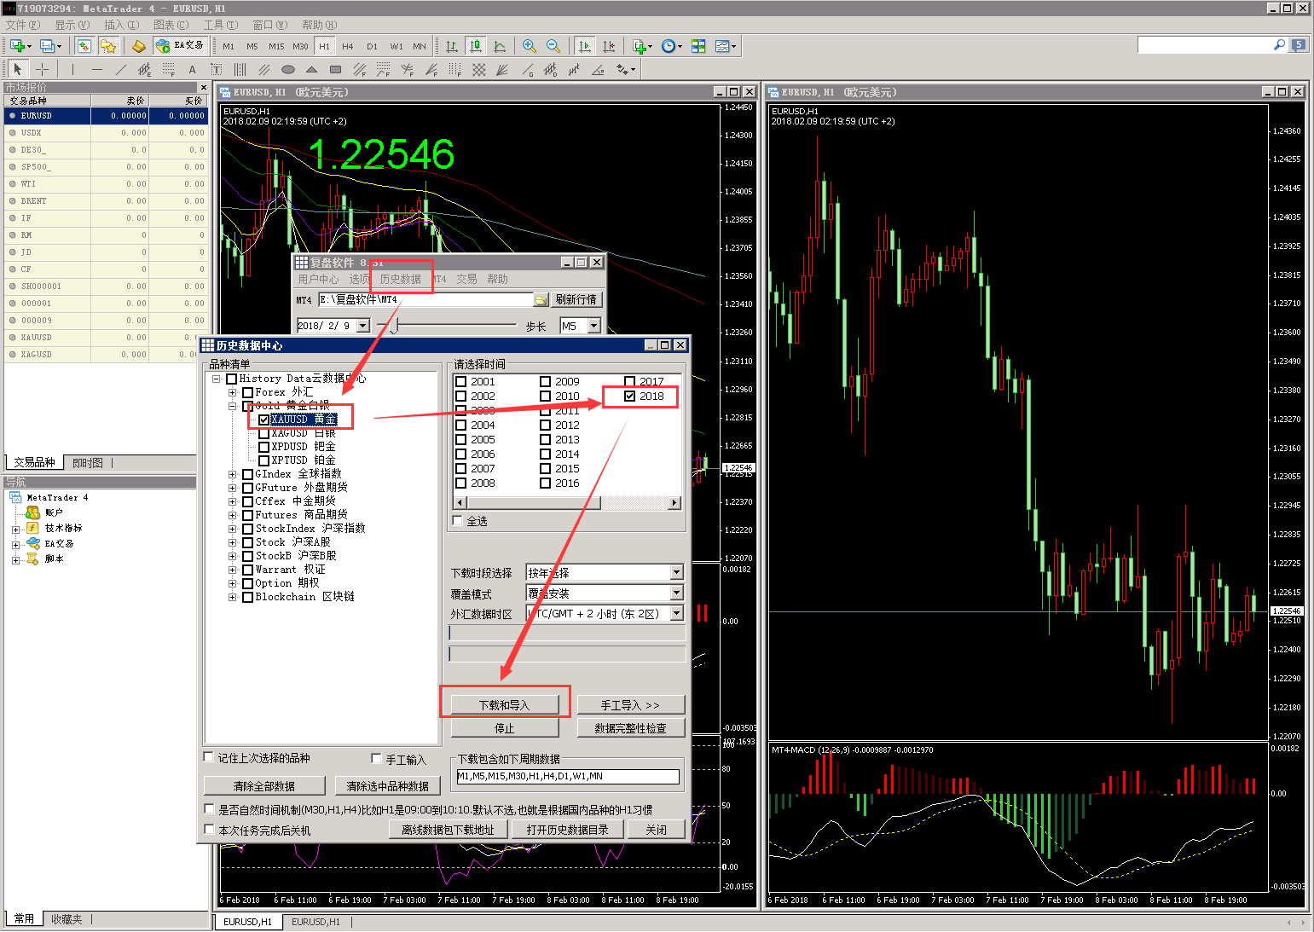Open the 外汇数据时区 timezone dropdown

coord(676,614)
